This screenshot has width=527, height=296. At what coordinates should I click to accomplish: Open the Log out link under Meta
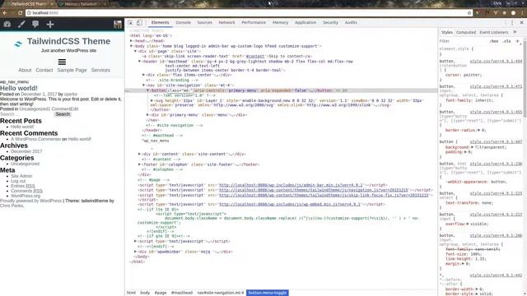18,181
